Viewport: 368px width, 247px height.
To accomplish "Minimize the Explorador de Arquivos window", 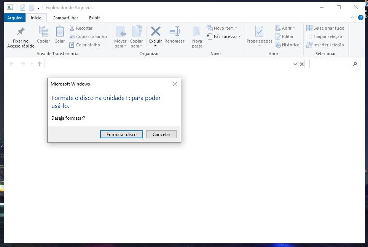I will [x=322, y=8].
